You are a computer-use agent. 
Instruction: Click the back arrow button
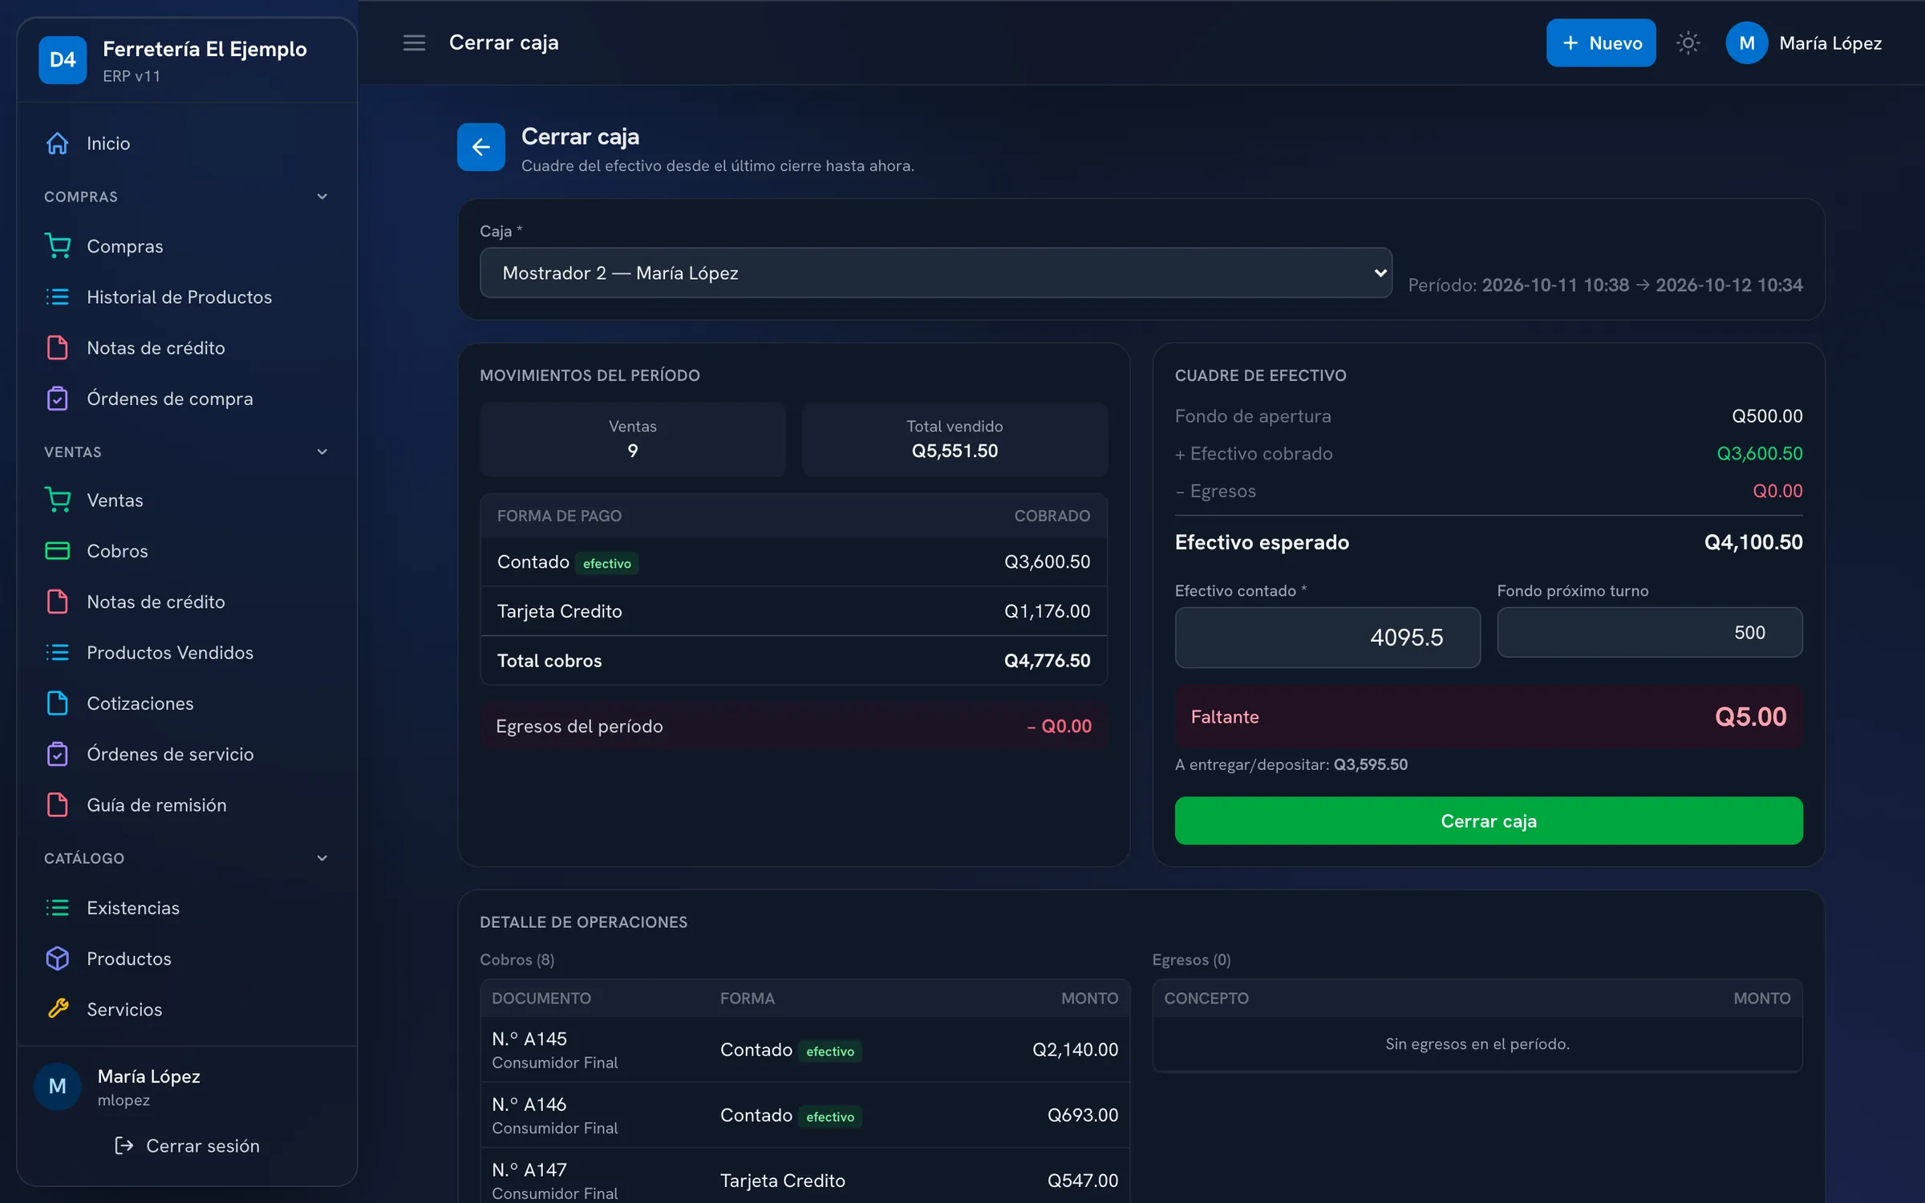[x=481, y=147]
